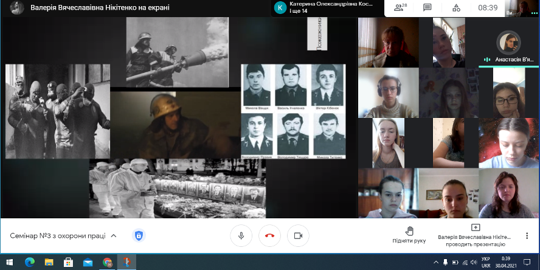The height and width of the screenshot is (270, 540).
Task: Open the activities shapes icon
Action: (456, 8)
